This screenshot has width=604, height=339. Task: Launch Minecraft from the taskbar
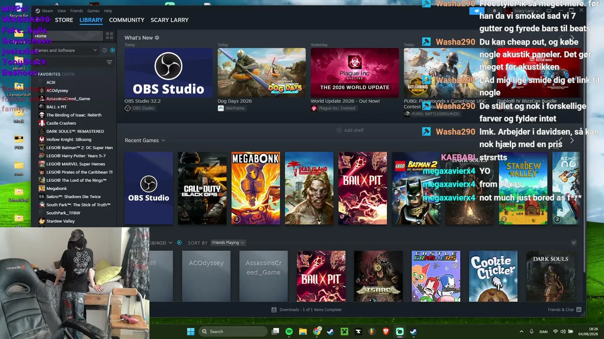(344, 331)
